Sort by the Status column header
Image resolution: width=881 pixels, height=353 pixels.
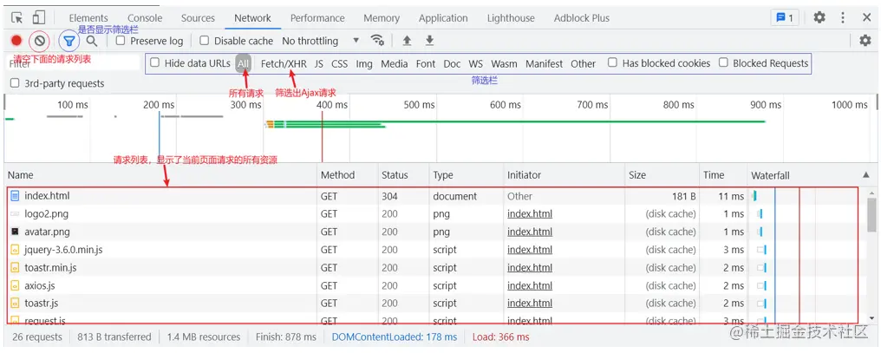click(x=403, y=175)
